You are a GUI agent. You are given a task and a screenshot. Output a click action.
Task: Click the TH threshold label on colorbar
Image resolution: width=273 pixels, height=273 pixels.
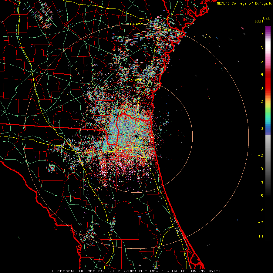point(261,236)
